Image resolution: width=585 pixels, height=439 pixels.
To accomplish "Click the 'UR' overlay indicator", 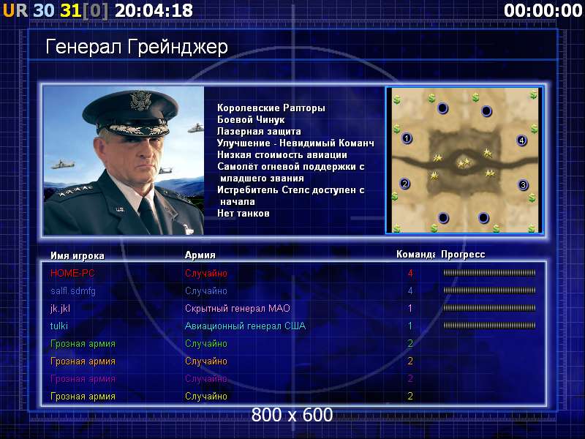I will pyautogui.click(x=15, y=10).
